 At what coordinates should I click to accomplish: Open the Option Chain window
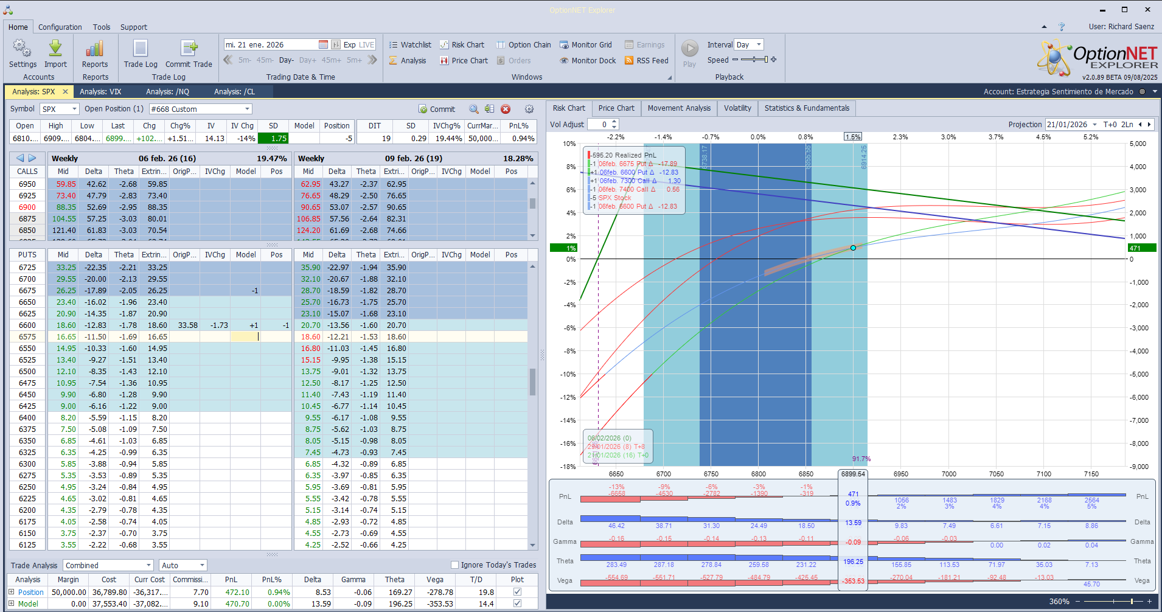point(524,44)
